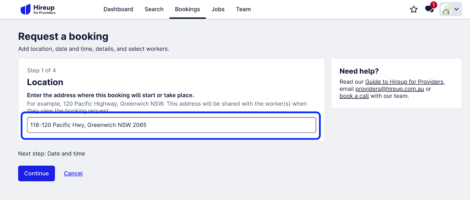Expand the account menu chevron
This screenshot has height=200, width=470.
[x=456, y=9]
